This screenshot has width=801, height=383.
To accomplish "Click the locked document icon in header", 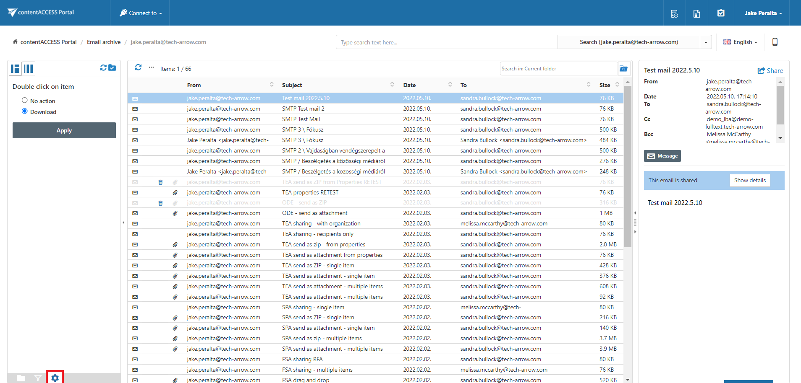I will [696, 14].
